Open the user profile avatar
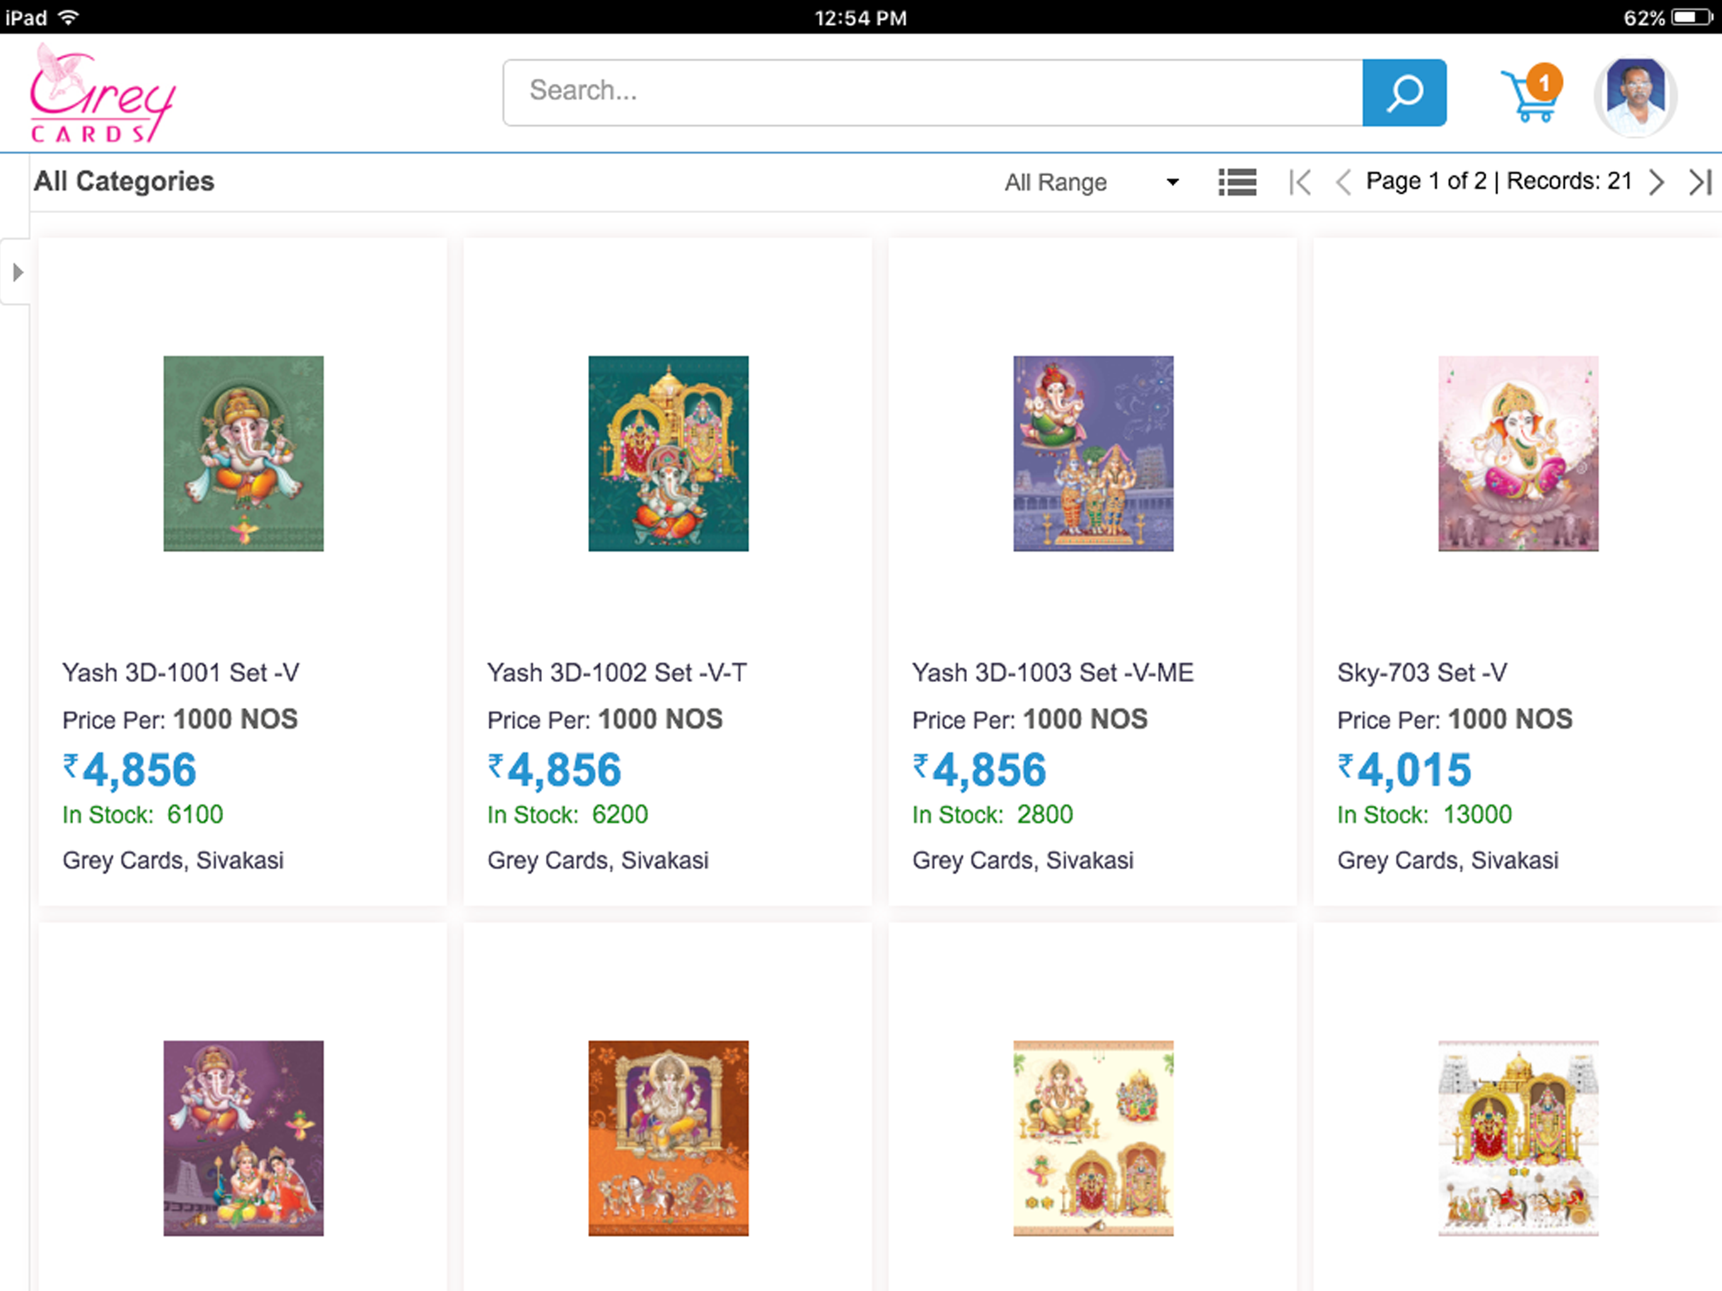This screenshot has height=1291, width=1722. click(x=1636, y=96)
